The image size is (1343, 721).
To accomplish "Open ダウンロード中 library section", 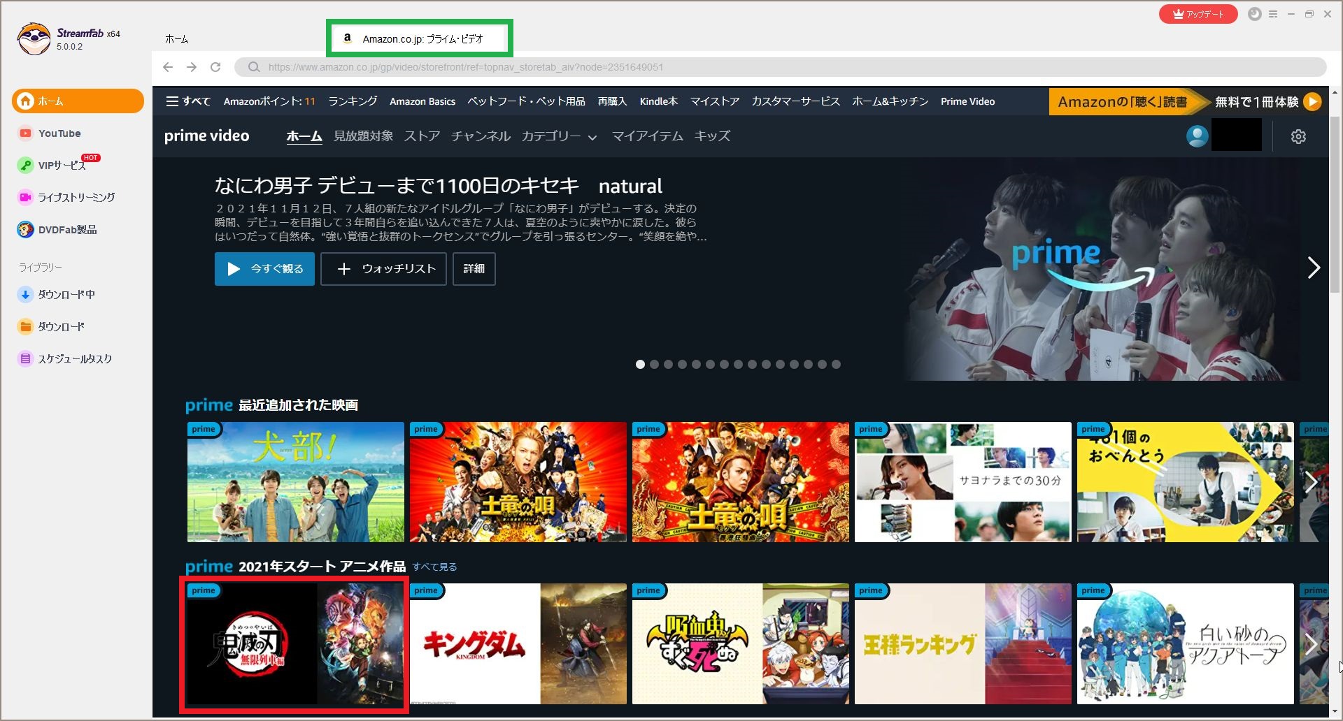I will tap(57, 295).
